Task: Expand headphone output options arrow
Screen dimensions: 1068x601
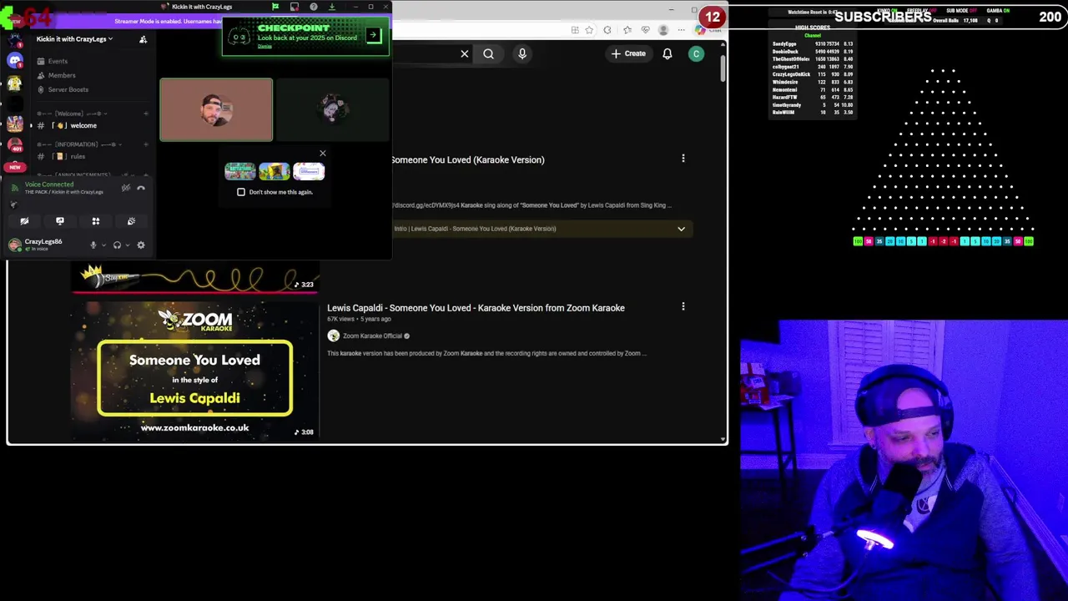Action: (x=127, y=245)
